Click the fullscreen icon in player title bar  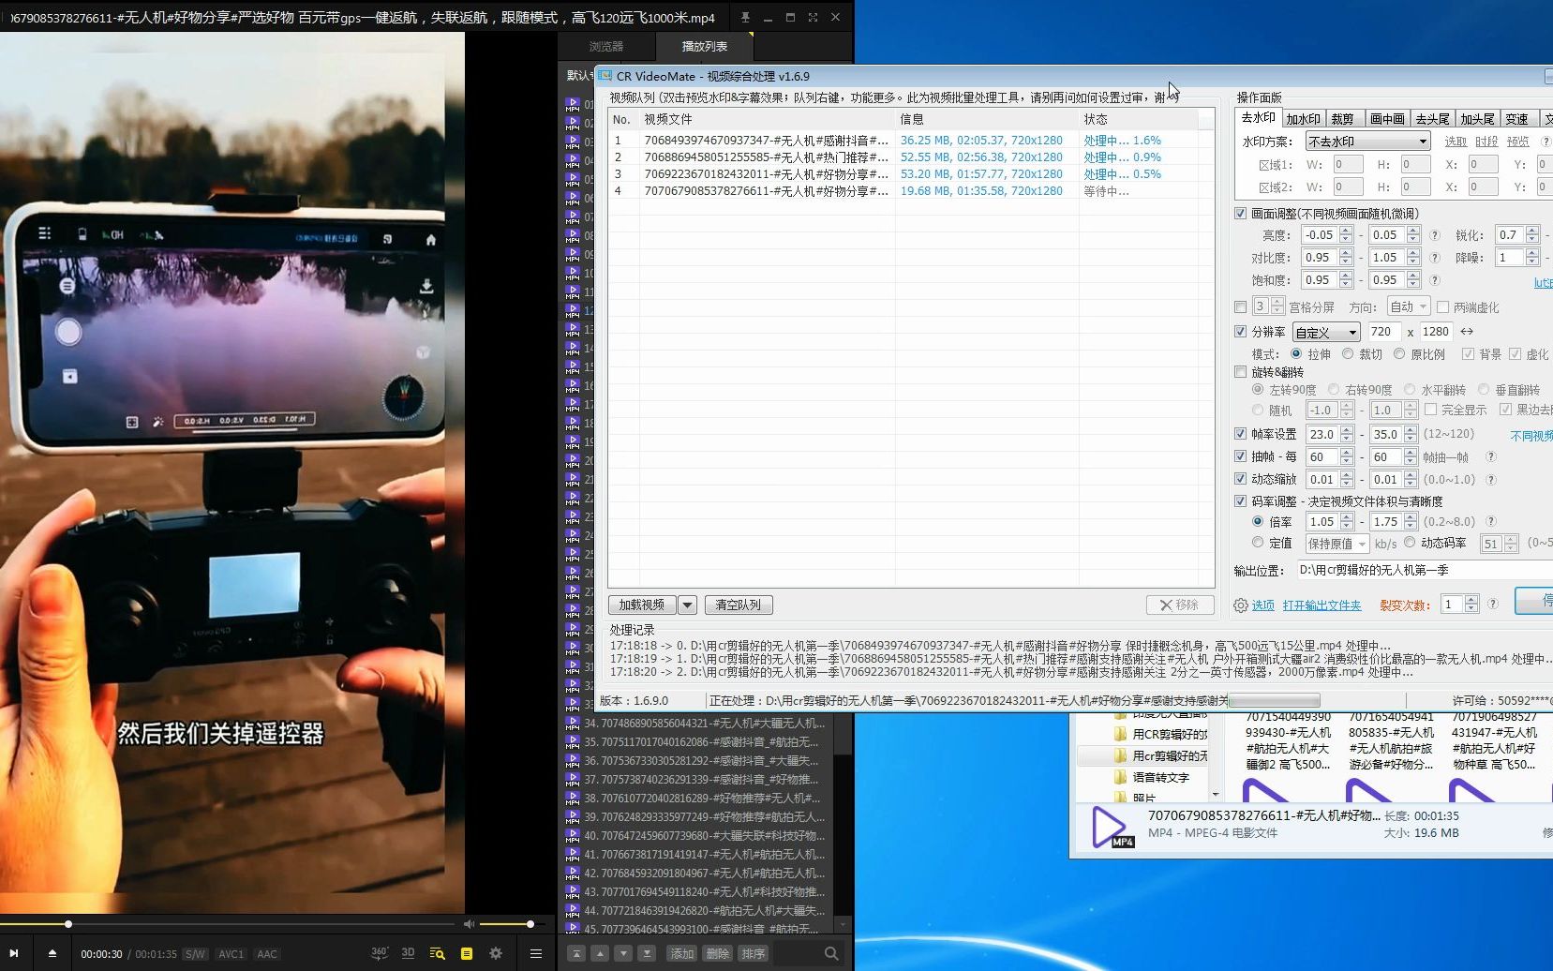pos(813,17)
